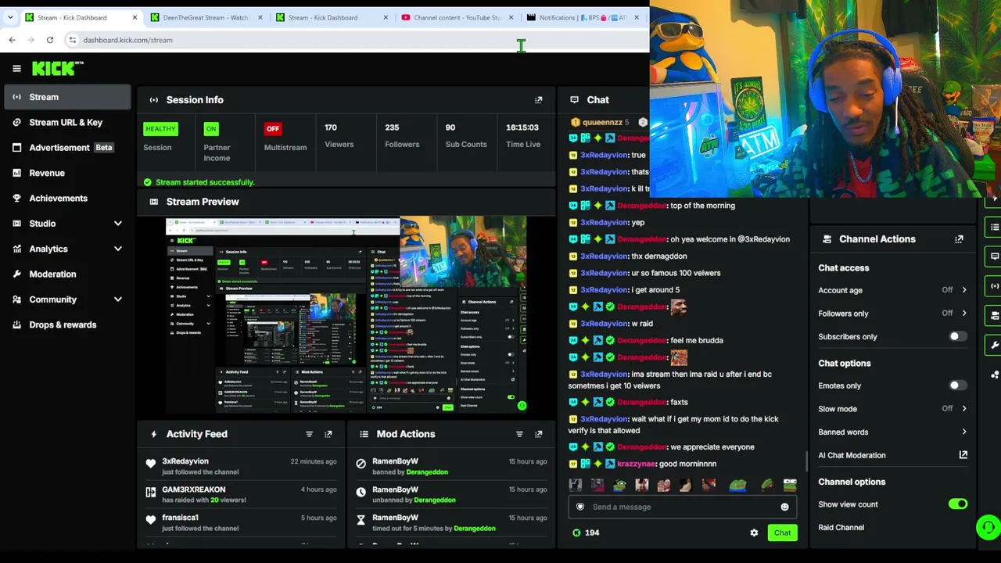1001x563 pixels.
Task: Open Stream URL & Key page
Action: pos(67,122)
